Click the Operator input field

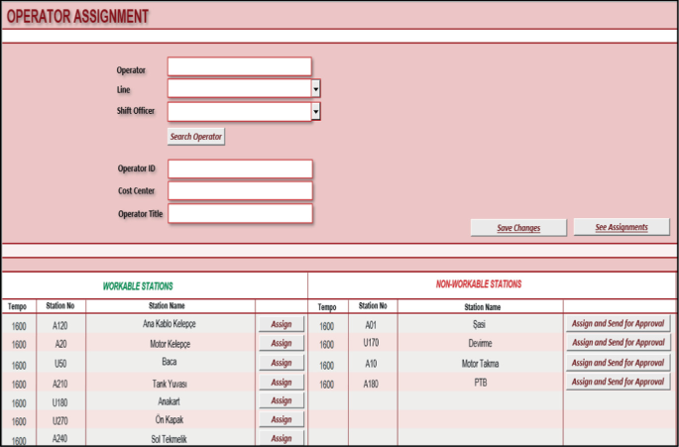(240, 66)
